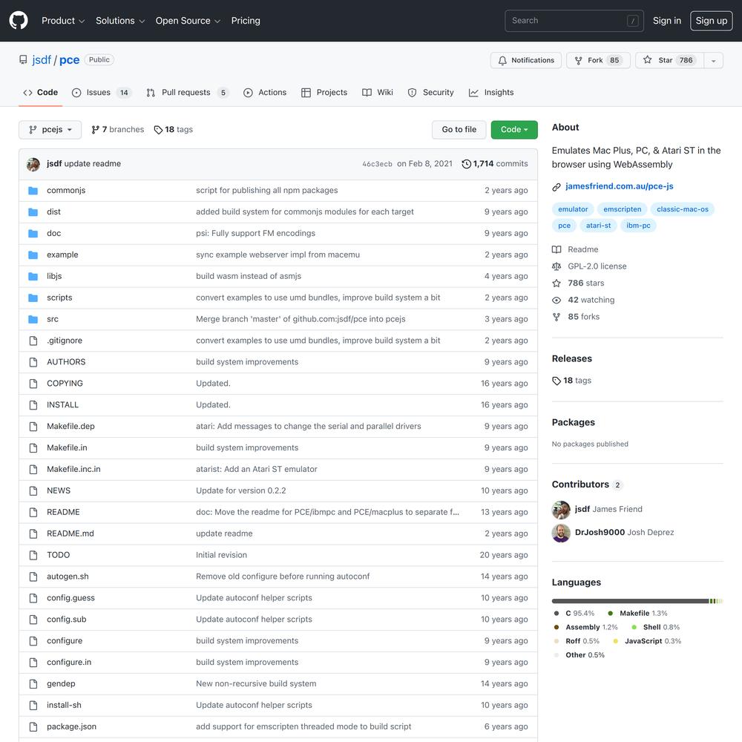Click the branch icon beside 7 branches
The width and height of the screenshot is (742, 742).
click(x=95, y=130)
